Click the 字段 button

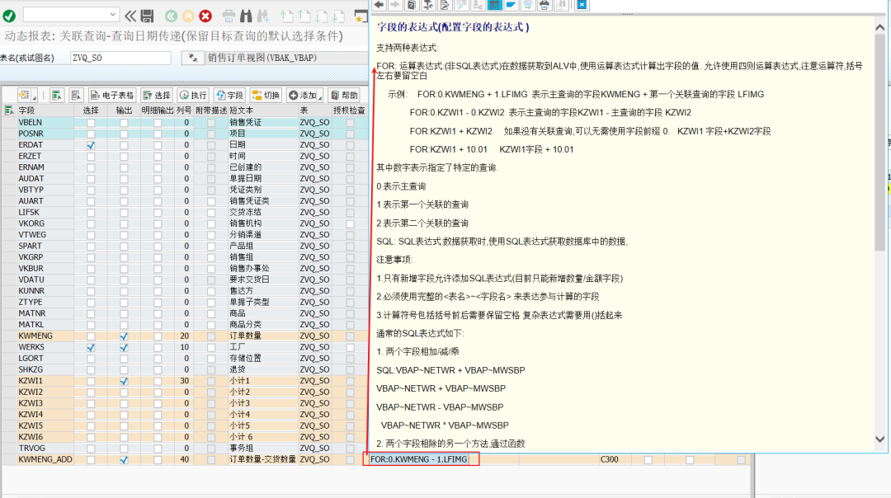229,96
